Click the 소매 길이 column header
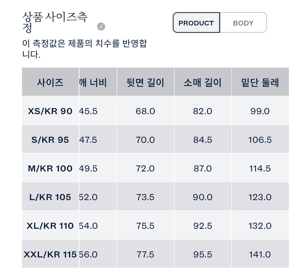Viewport: 289px width, 276px height. [203, 82]
